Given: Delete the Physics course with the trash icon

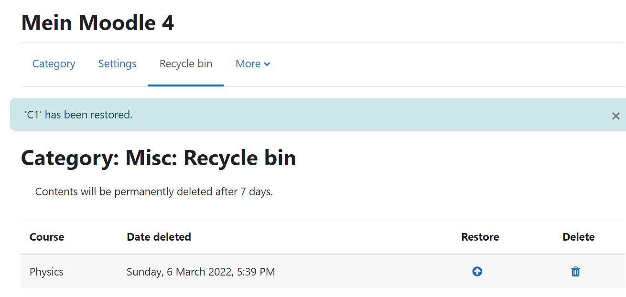Looking at the screenshot, I should click(575, 272).
